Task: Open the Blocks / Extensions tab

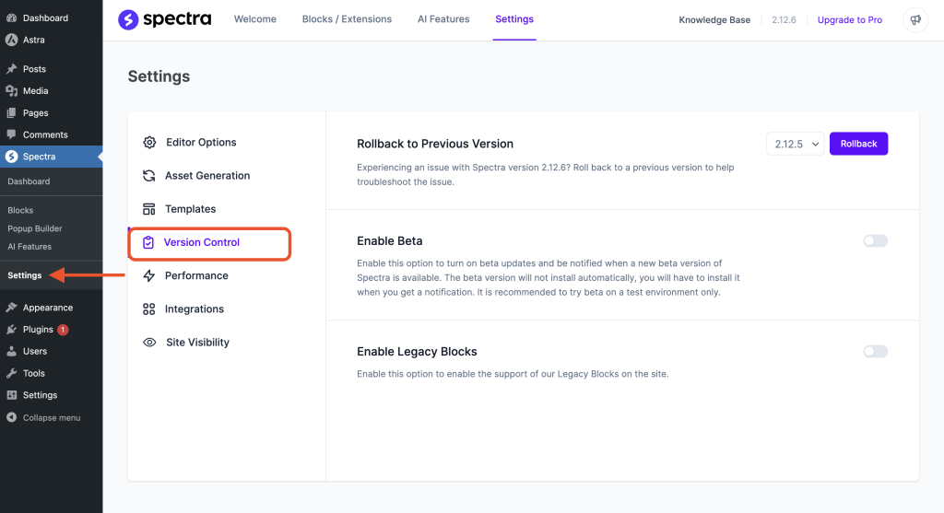Action: (347, 19)
